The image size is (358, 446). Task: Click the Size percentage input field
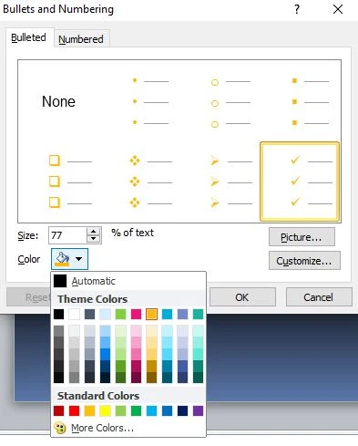67,235
